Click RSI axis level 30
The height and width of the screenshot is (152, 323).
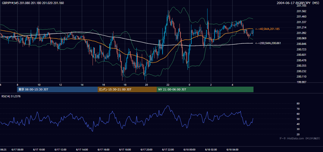(298, 129)
